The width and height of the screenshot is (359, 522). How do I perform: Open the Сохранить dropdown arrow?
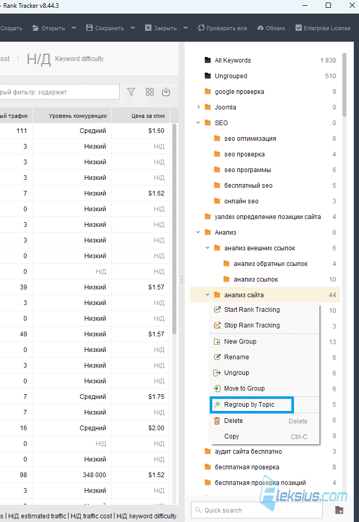133,28
